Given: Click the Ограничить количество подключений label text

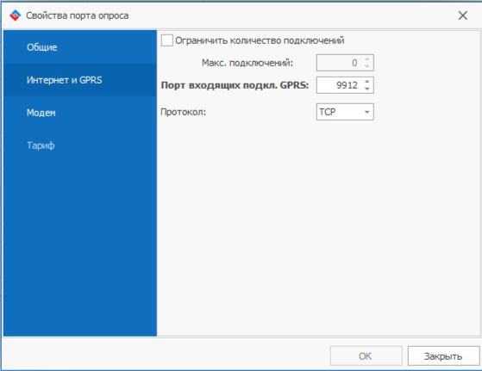Looking at the screenshot, I should (x=260, y=40).
